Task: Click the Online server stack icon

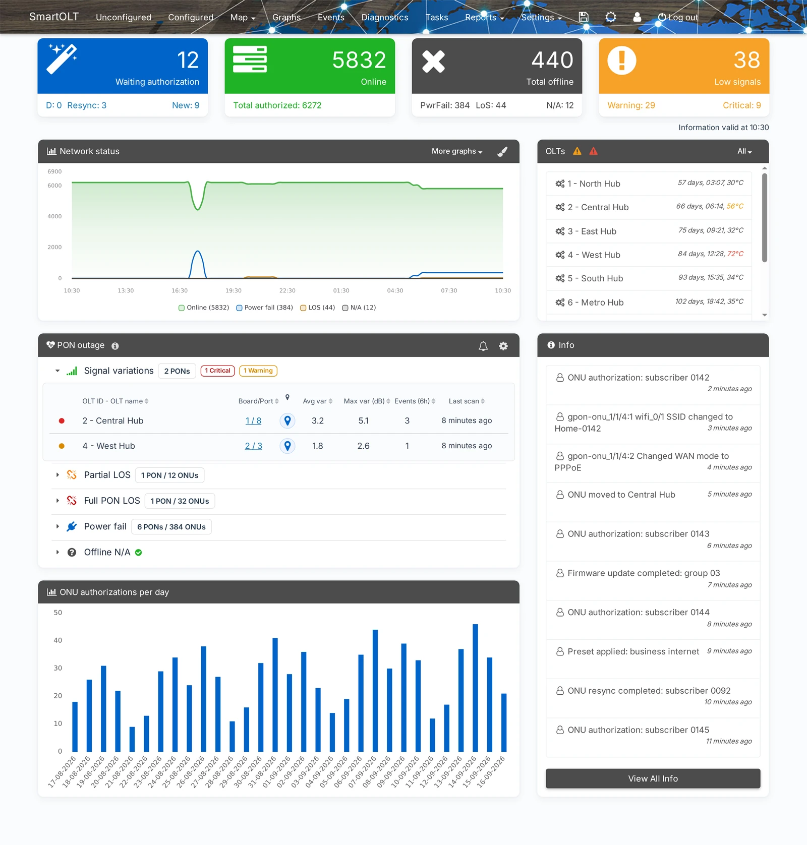Action: 250,59
